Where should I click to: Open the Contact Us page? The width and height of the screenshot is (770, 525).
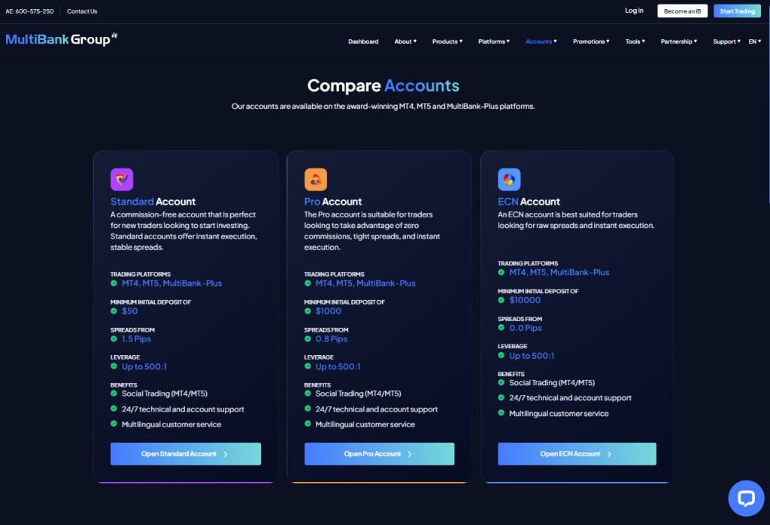[81, 11]
